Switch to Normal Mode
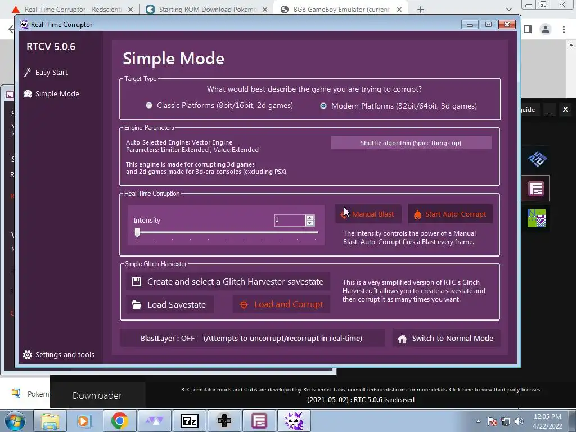The image size is (576, 432). coord(445,338)
